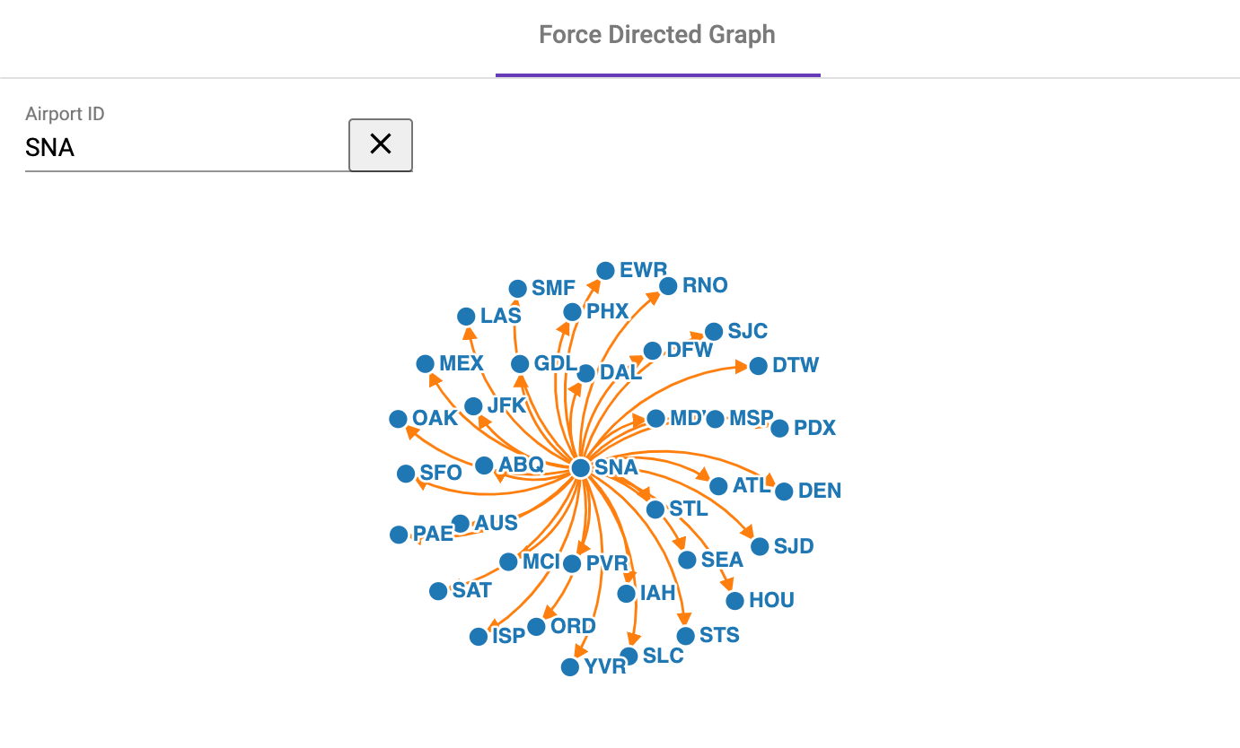Select the Force Directed Graph tab

point(657,37)
